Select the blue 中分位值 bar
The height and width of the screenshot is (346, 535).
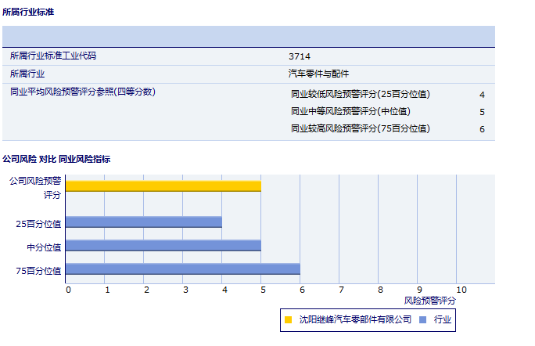(163, 246)
